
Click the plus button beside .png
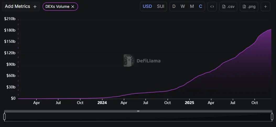(x=266, y=7)
